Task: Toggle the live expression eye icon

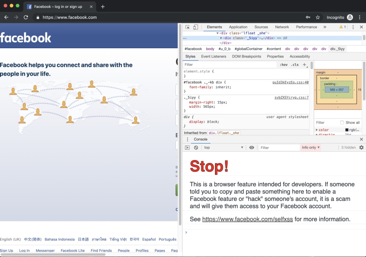Action: (x=252, y=148)
